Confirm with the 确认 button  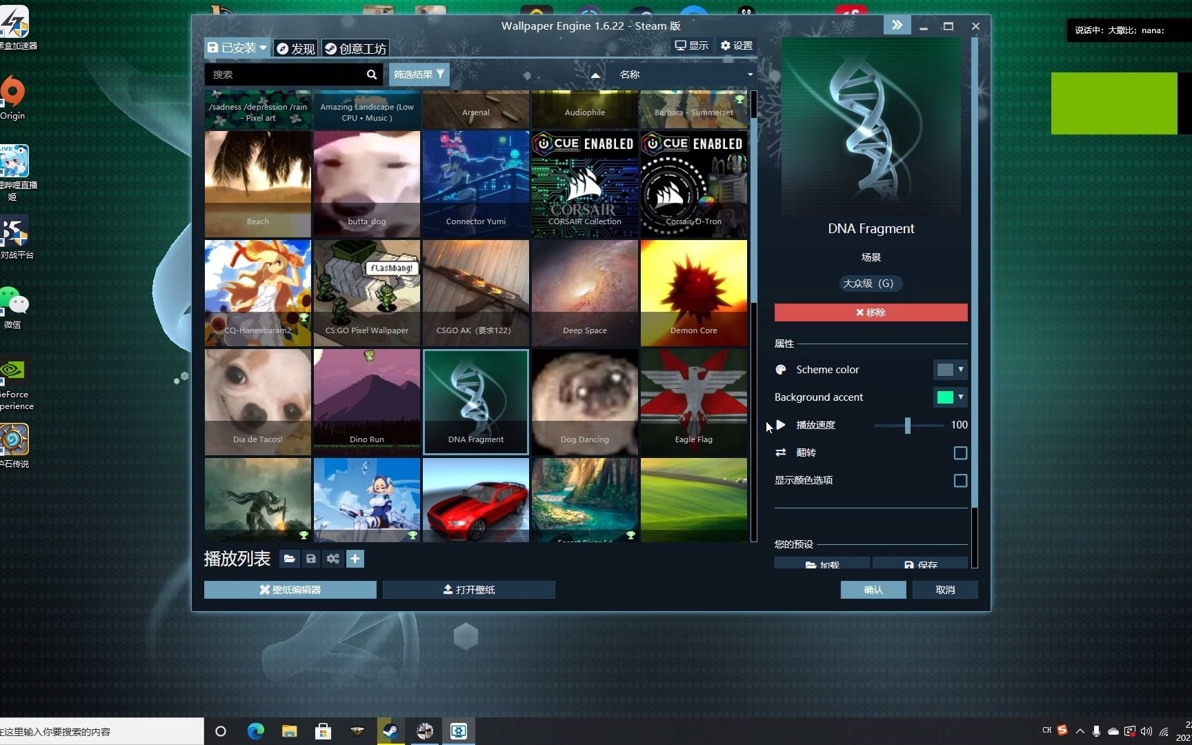pos(873,590)
